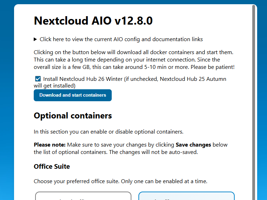Image resolution: width=267 pixels, height=200 pixels.
Task: Click the Choose your preferred office suite text
Action: pyautogui.click(x=121, y=181)
